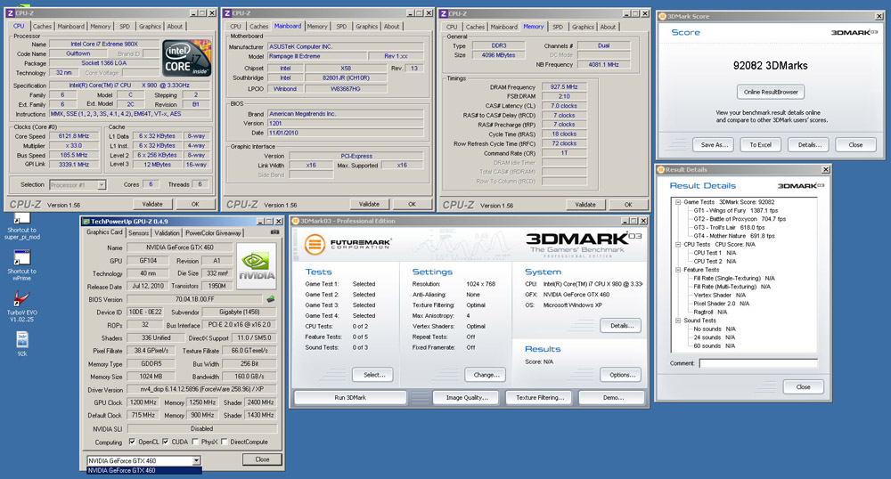Screen dimensions: 891x479
Task: Click the 3DMARK03 logo in Score window
Action: (x=854, y=32)
